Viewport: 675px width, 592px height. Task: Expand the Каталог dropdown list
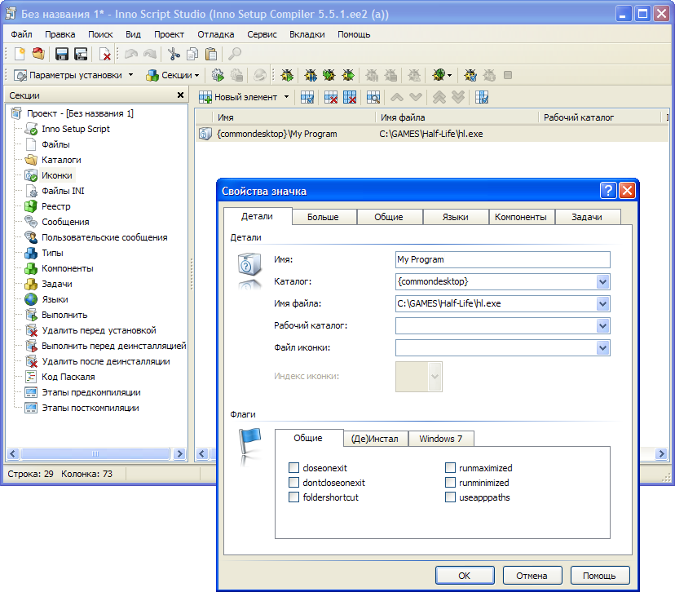(x=602, y=281)
